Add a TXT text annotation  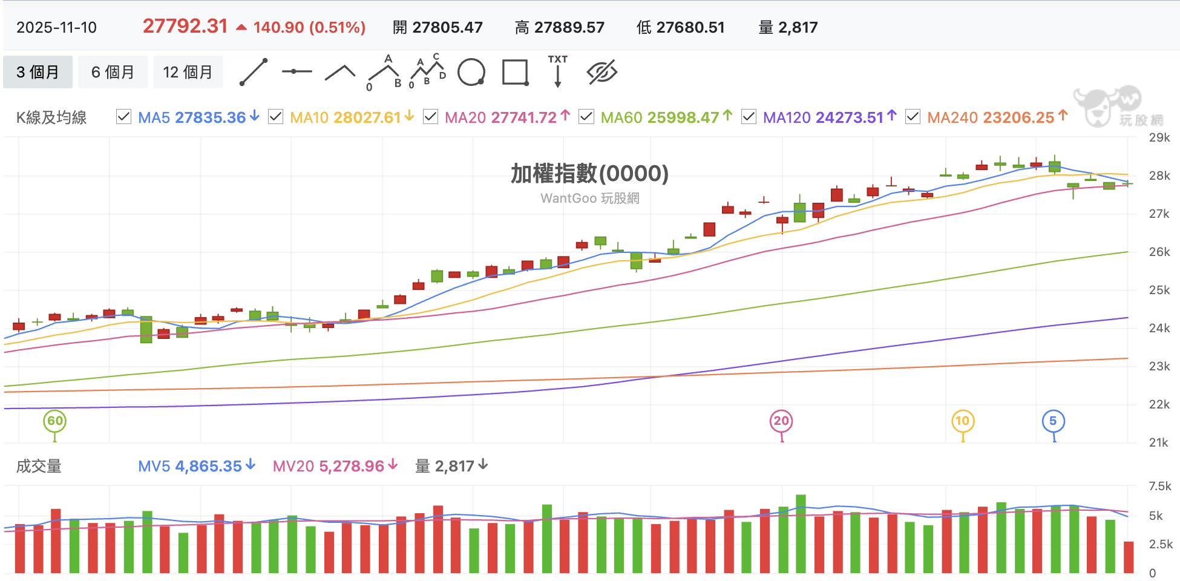point(558,71)
